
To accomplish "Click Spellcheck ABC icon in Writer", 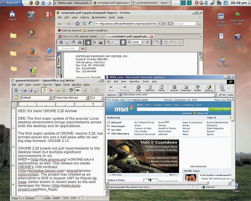I will coord(71,90).
